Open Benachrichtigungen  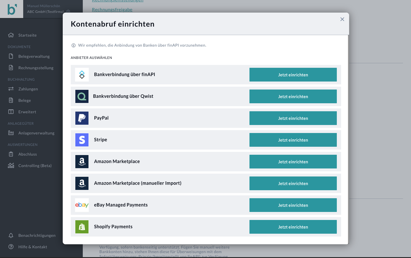(x=37, y=235)
